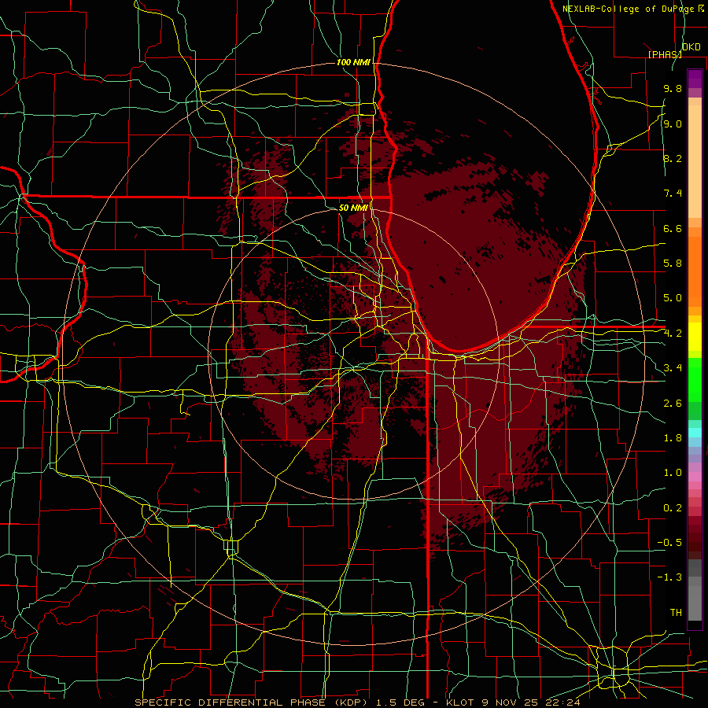Click the 5.0 value on the color scale
The width and height of the screenshot is (708, 708).
pos(673,298)
